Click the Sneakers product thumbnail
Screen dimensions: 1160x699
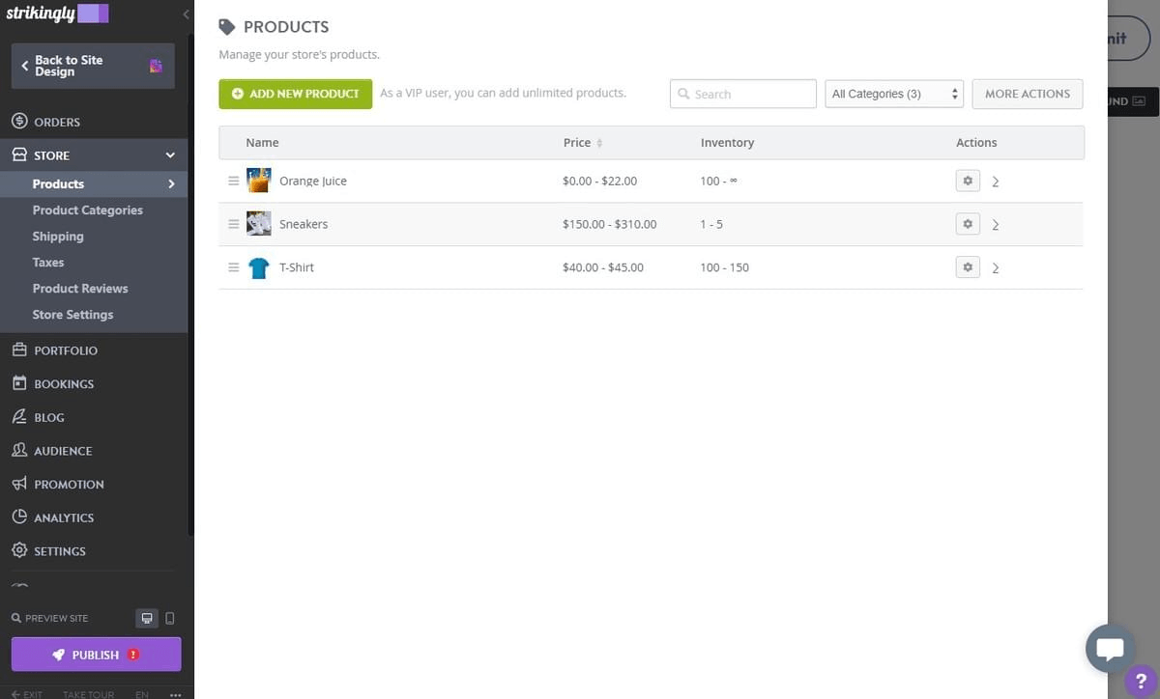pos(258,224)
